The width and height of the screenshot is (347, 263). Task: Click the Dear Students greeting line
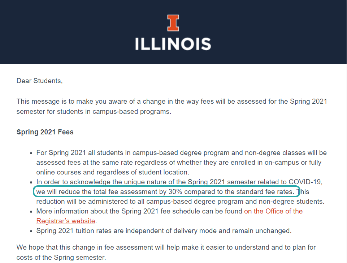[40, 81]
